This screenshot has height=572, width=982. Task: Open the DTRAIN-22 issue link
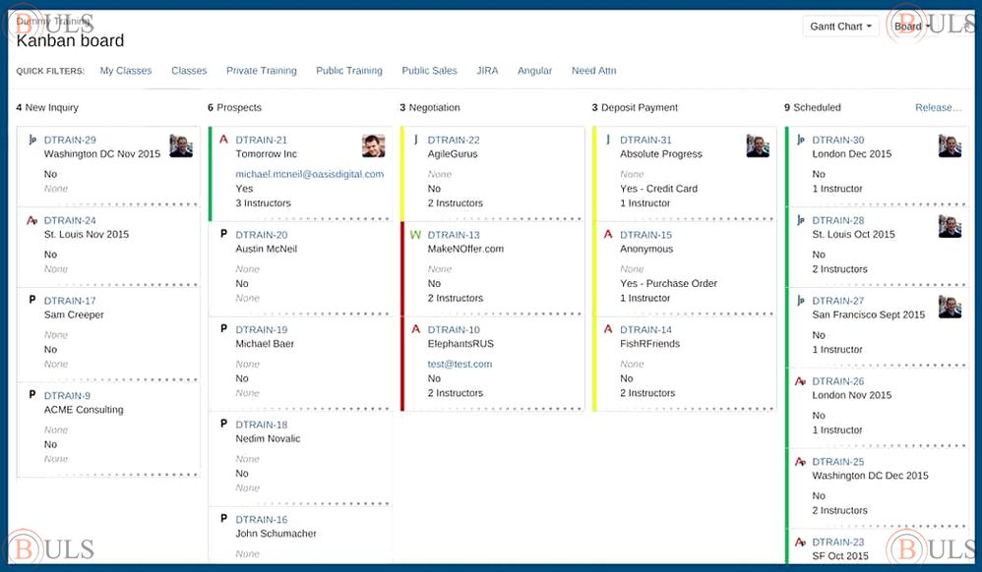pos(454,141)
